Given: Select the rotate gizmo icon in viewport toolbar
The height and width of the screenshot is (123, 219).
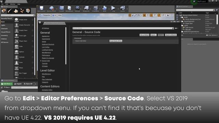Looking at the screenshot, I should point(132,15).
